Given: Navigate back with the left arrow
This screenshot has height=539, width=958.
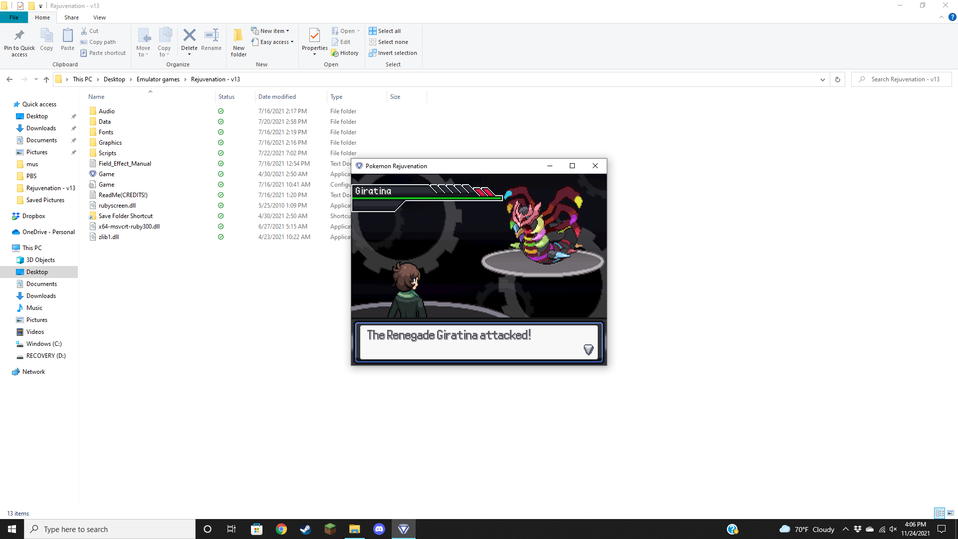Looking at the screenshot, I should [9, 79].
